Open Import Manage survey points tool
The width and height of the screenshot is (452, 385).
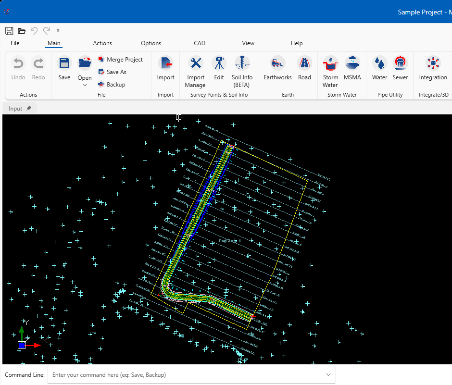tap(196, 72)
